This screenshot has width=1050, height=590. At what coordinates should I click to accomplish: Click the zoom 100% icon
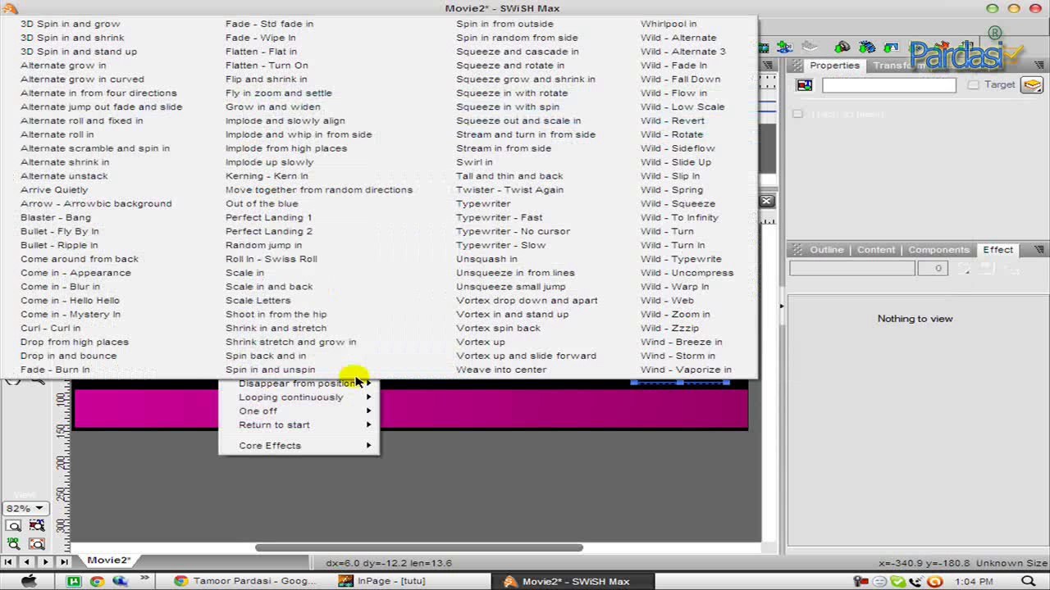coord(14,542)
